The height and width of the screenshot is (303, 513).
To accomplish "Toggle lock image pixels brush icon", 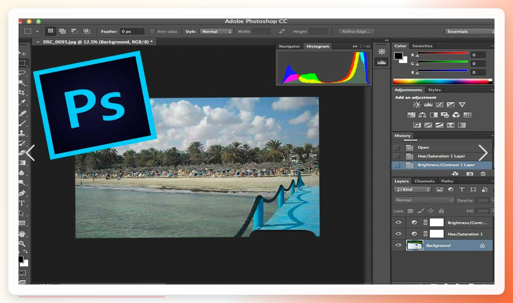I will (421, 211).
